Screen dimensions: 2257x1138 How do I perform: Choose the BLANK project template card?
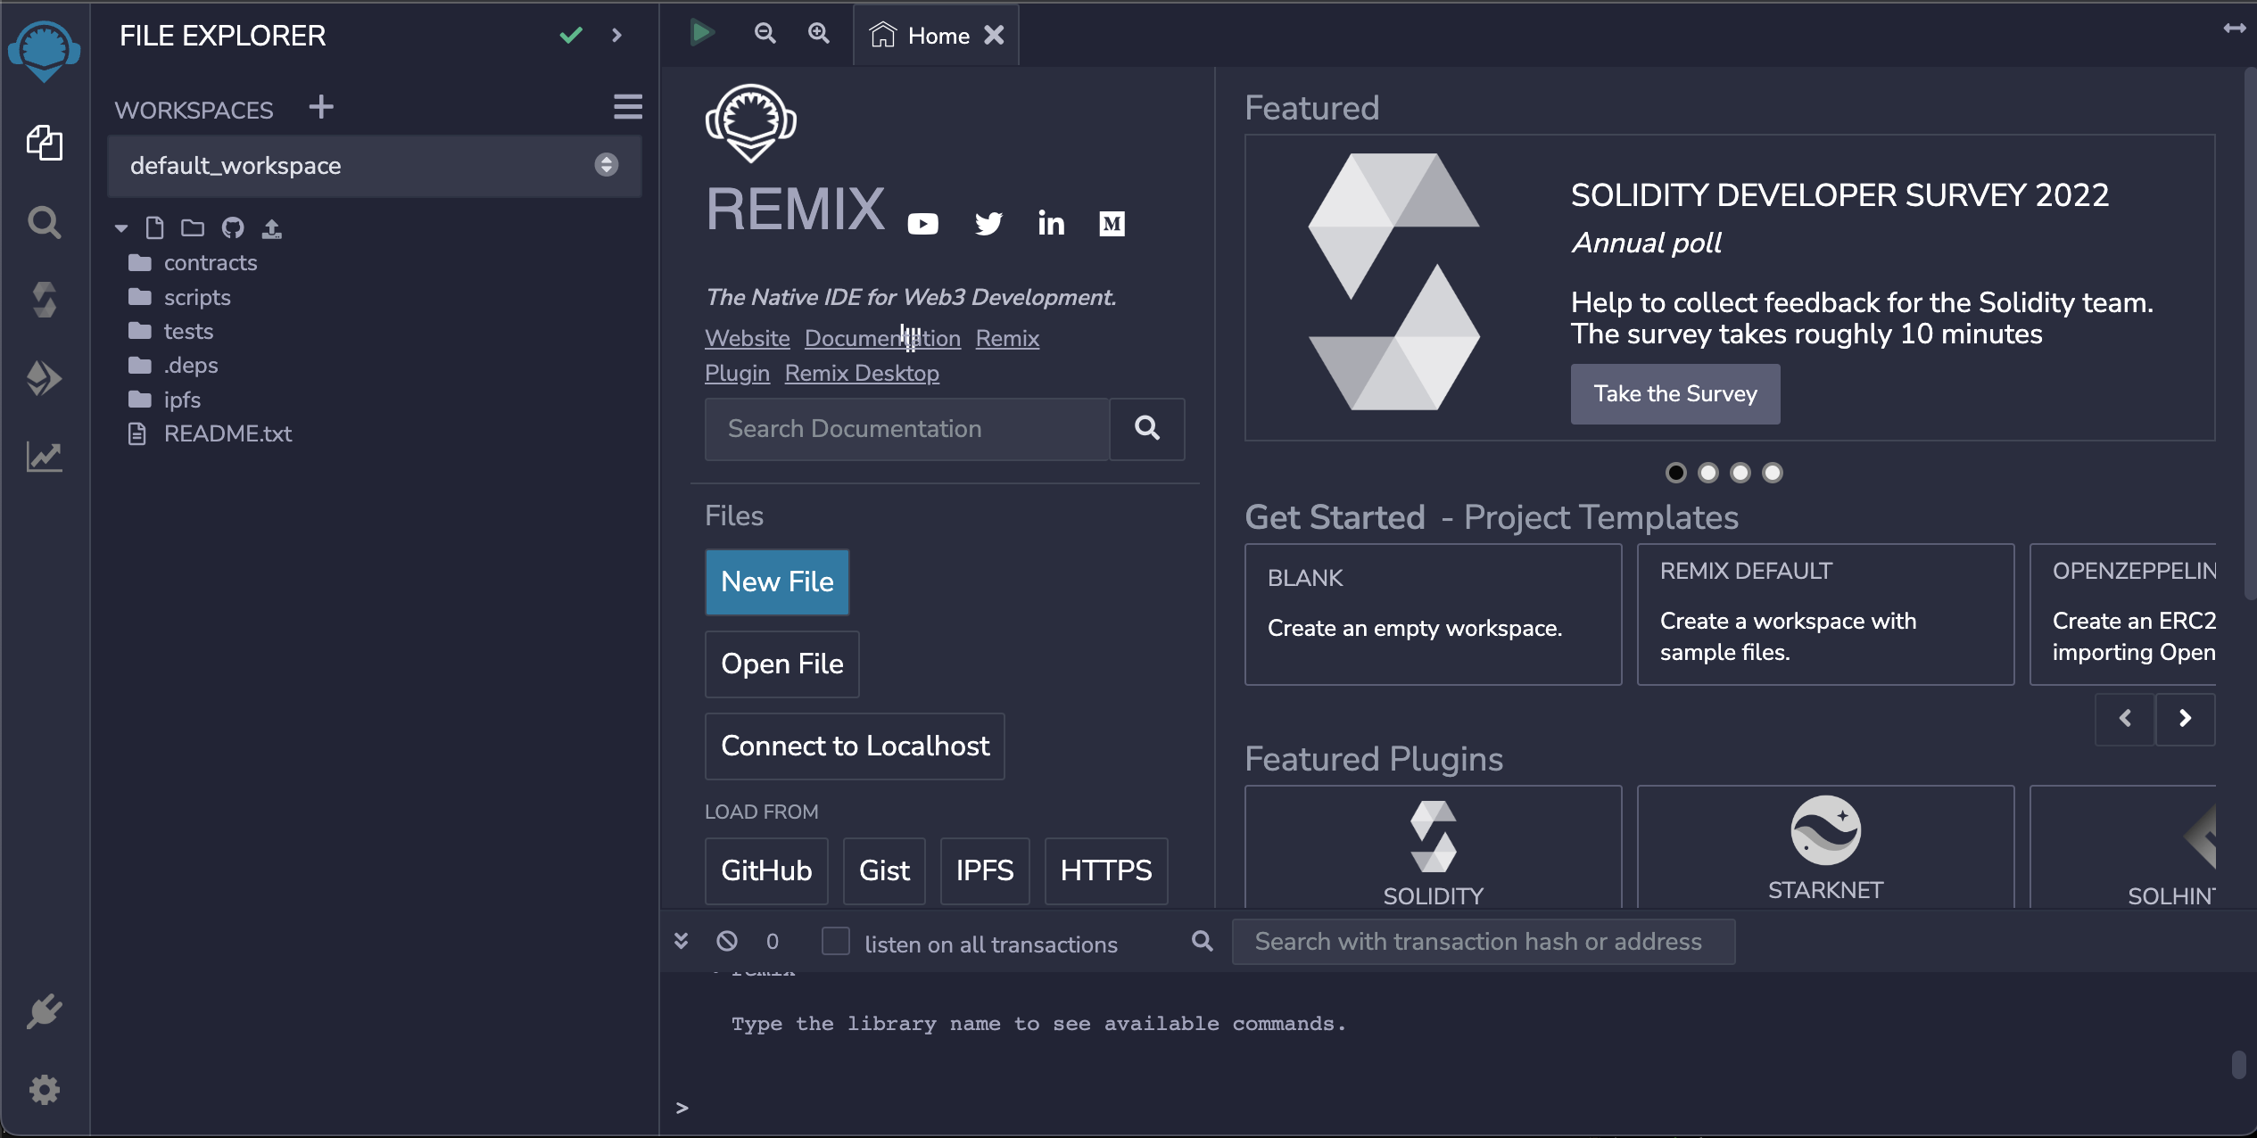coord(1433,614)
